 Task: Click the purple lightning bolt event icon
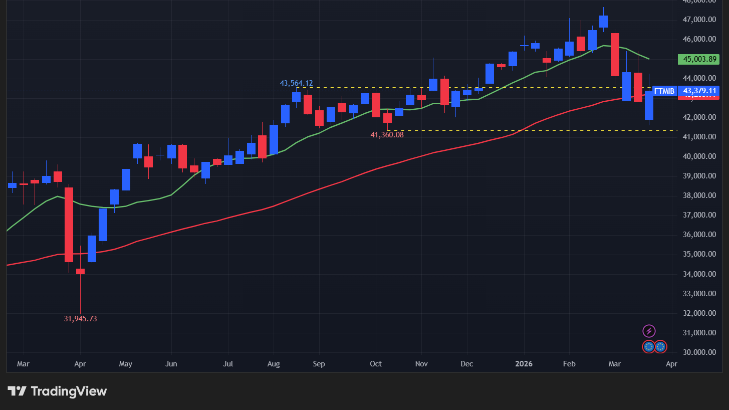(x=649, y=331)
